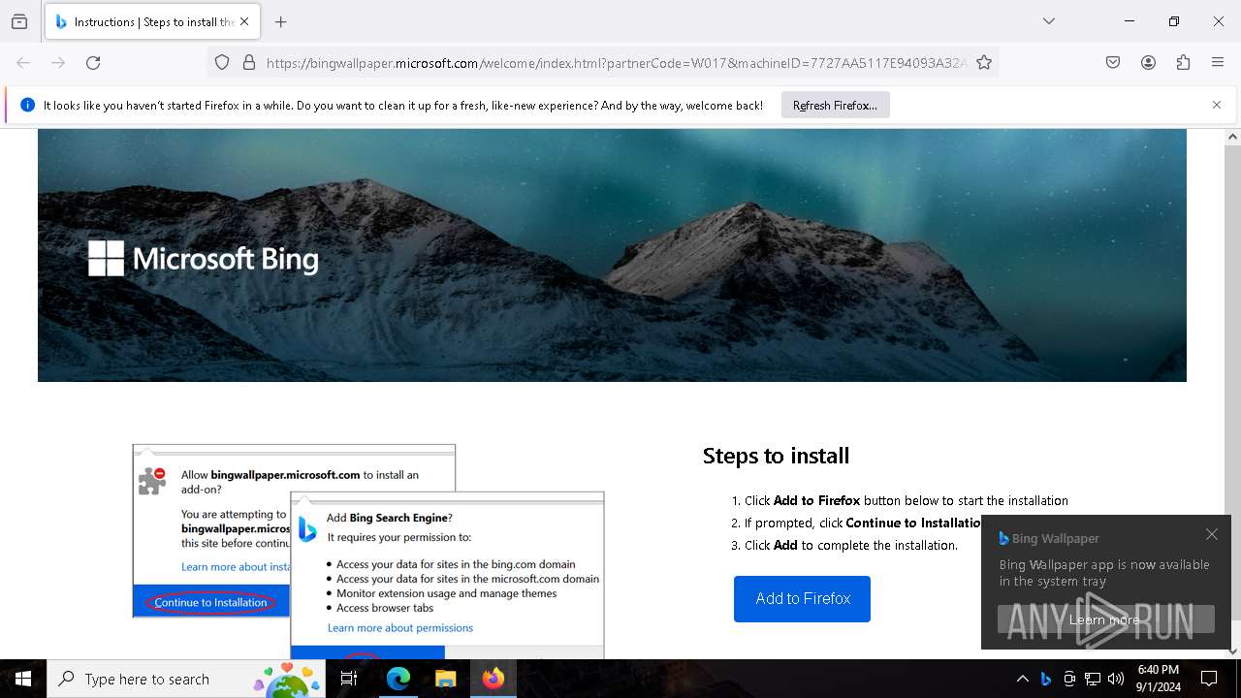The width and height of the screenshot is (1241, 698).
Task: Reload the current page
Action: point(93,62)
